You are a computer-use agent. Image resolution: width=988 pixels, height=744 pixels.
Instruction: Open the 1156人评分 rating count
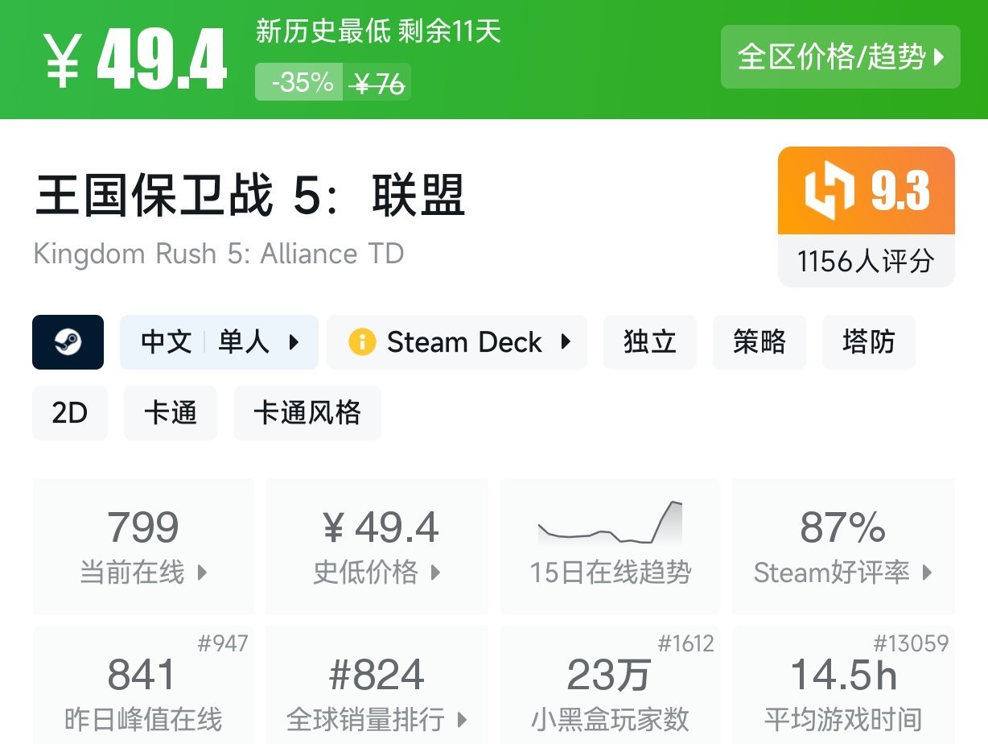[x=866, y=261]
